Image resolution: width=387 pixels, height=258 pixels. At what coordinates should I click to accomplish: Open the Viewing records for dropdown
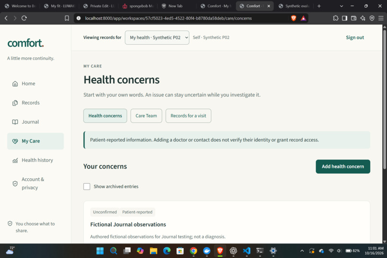tap(157, 37)
